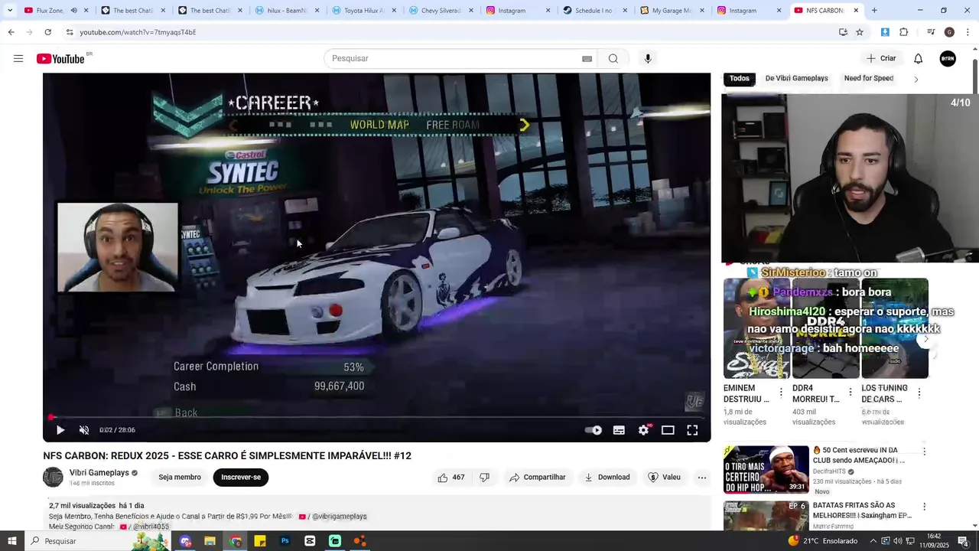Open a new browser tab
This screenshot has width=979, height=551.
(874, 11)
